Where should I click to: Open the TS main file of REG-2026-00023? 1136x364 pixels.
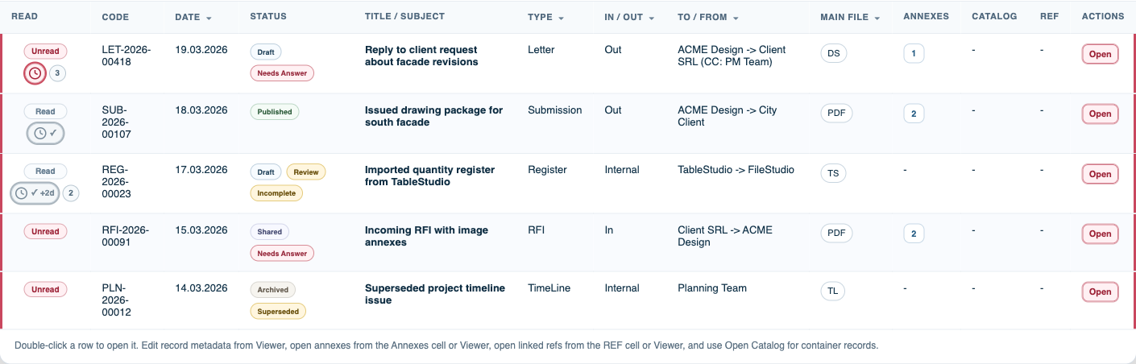point(833,173)
